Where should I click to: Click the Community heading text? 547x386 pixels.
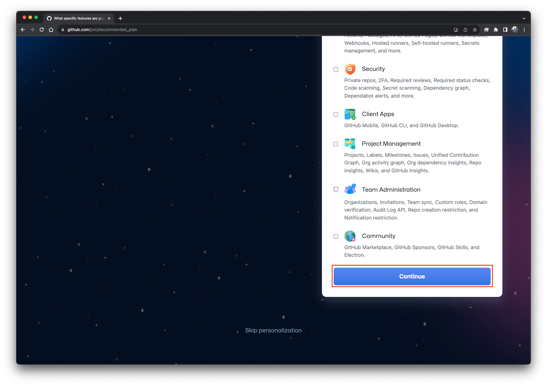[379, 236]
